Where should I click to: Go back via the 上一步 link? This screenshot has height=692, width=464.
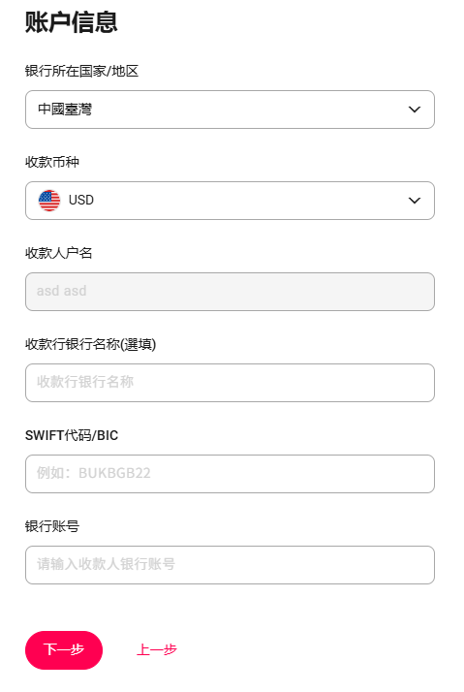tap(157, 649)
